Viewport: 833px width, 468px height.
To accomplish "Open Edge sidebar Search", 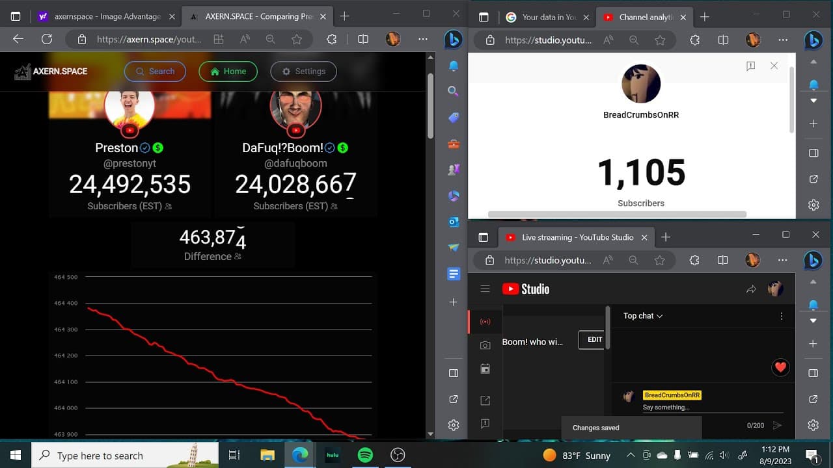I will pos(454,92).
